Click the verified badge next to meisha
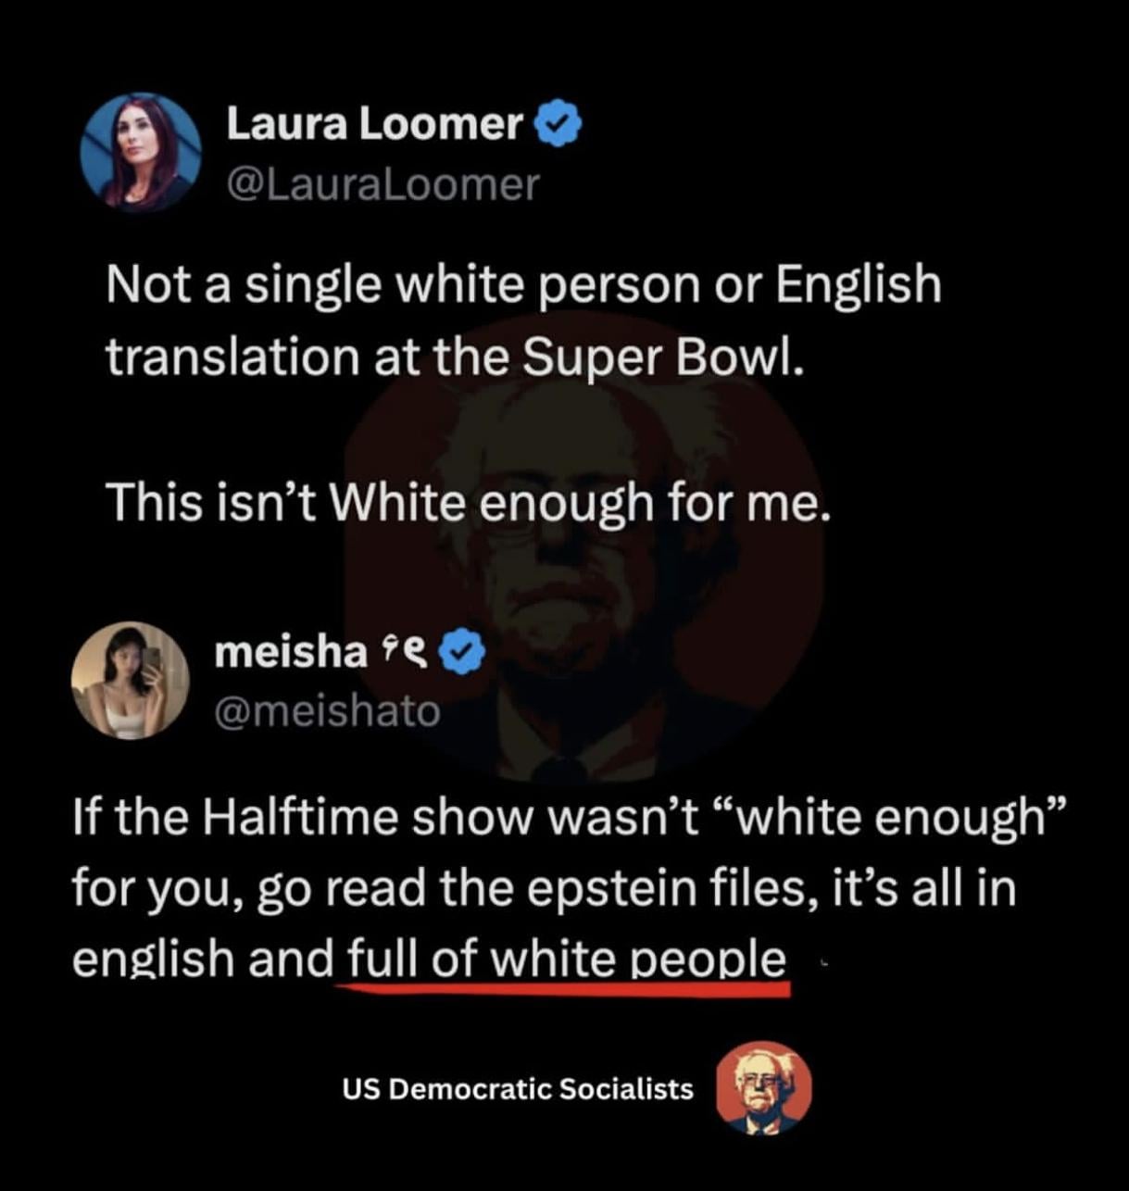The height and width of the screenshot is (1191, 1129). (x=461, y=653)
